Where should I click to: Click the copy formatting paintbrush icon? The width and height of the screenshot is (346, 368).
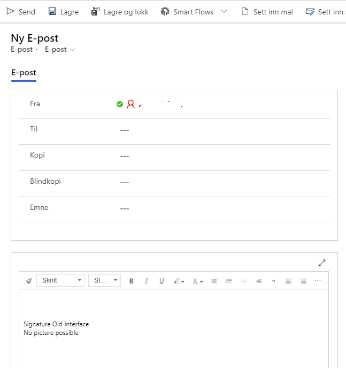pos(28,281)
